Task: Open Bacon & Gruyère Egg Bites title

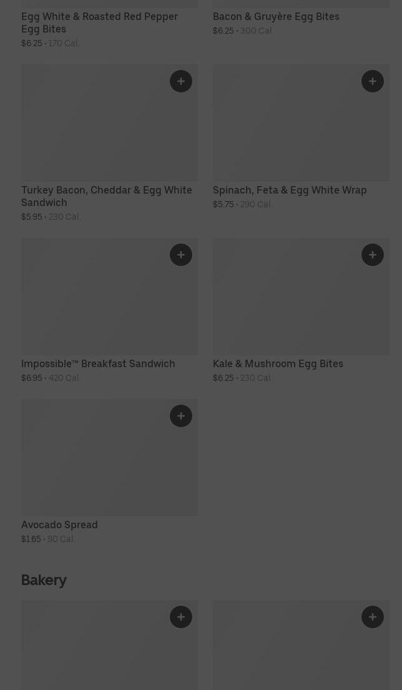Action: click(276, 16)
